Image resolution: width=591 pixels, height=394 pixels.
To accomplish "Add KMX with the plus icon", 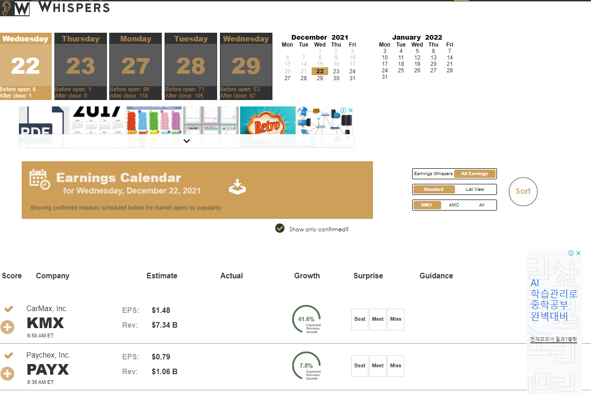I will coord(7,327).
